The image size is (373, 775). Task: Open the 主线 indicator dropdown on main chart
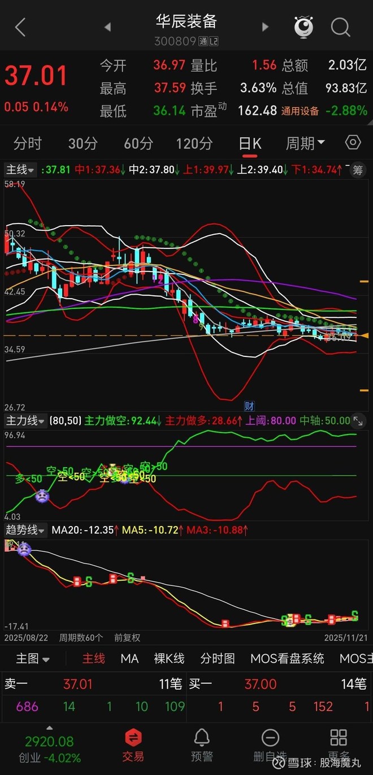[20, 170]
